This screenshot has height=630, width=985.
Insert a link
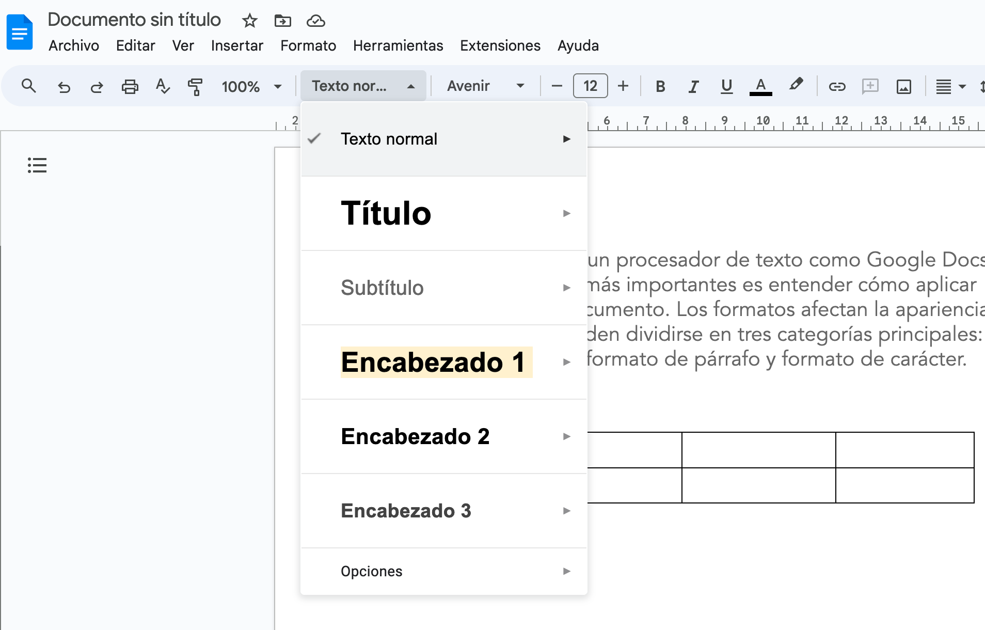(x=837, y=86)
